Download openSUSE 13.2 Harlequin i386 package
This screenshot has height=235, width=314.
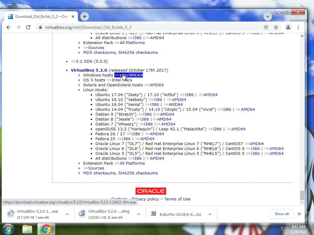(215, 129)
